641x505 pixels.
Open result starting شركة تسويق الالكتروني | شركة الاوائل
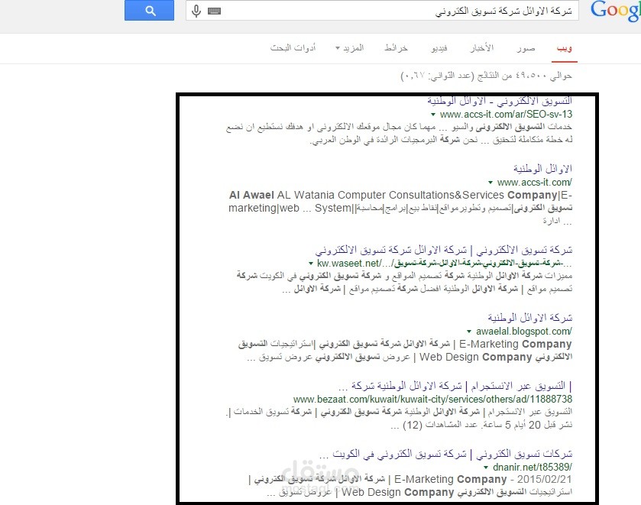pos(444,249)
